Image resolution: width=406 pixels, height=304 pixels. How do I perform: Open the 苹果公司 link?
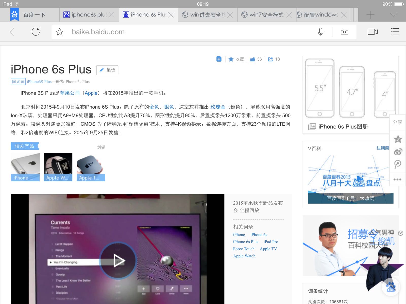pos(70,93)
